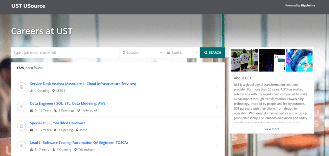
Task: Click the location pin icon next to Trivandrum
Action: (76, 150)
